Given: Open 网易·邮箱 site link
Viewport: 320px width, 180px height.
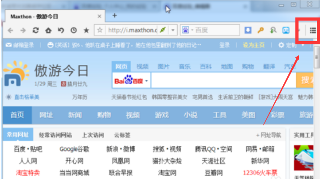Looking at the screenshot, I should coord(260,149).
